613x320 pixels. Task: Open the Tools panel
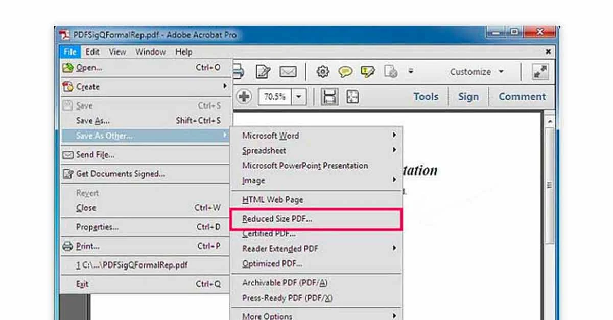[425, 96]
